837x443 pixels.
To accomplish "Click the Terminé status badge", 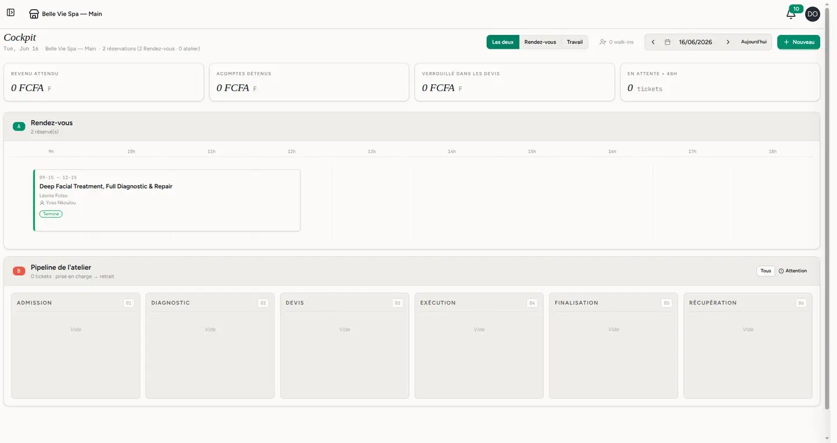I will 51,214.
